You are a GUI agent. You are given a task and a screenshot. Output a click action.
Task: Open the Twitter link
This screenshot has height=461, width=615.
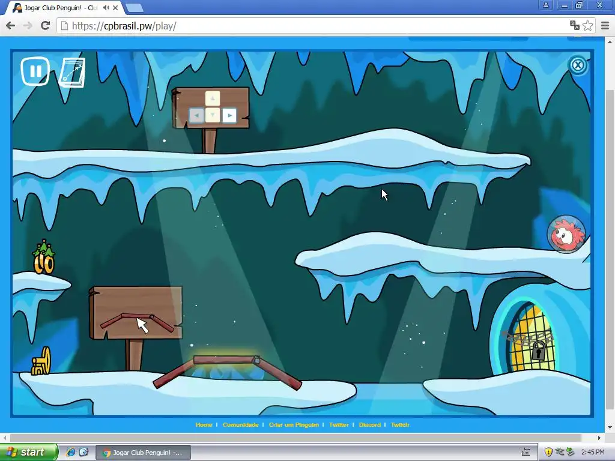tap(339, 424)
